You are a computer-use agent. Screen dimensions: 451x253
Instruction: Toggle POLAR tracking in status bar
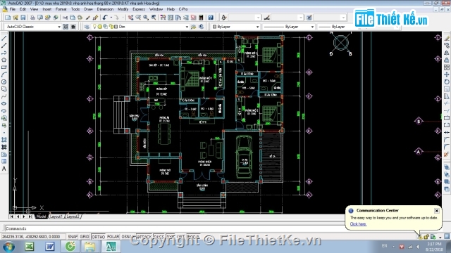(x=113, y=237)
